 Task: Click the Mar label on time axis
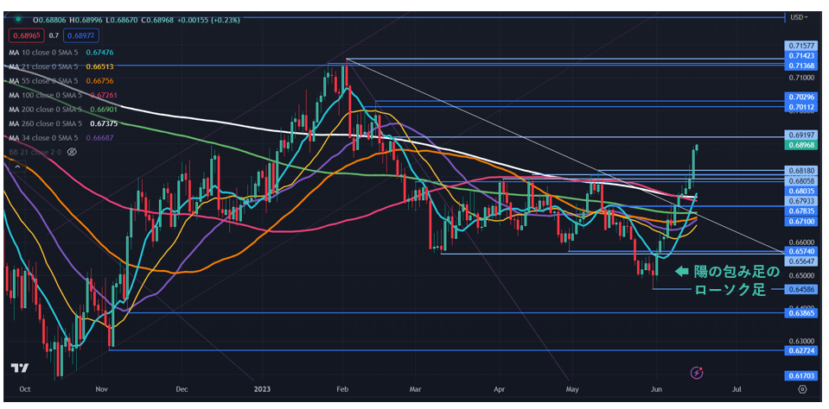click(x=416, y=389)
